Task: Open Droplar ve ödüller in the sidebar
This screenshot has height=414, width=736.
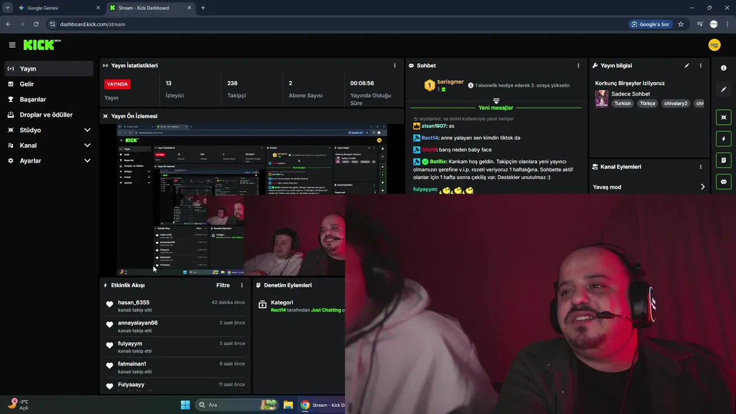Action: point(49,115)
